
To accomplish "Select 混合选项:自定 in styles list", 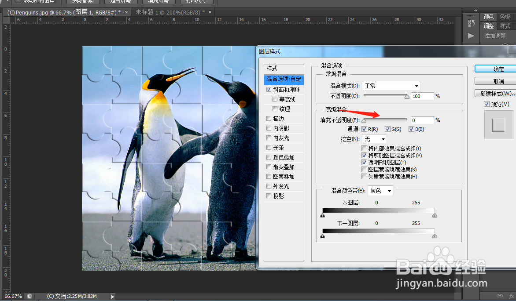I will (x=284, y=79).
